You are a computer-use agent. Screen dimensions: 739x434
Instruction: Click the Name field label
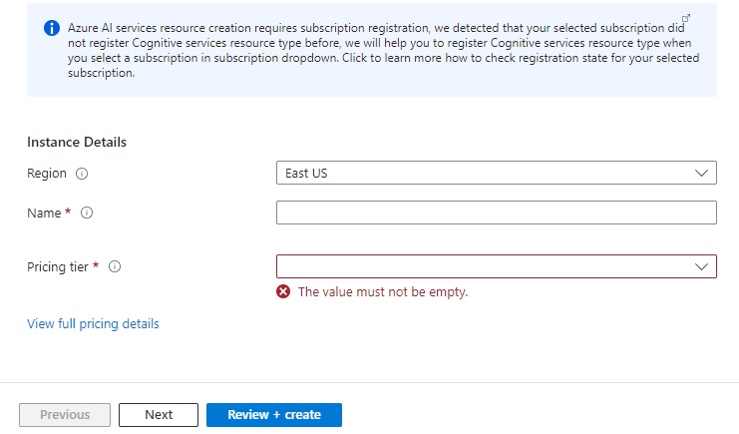click(x=45, y=213)
